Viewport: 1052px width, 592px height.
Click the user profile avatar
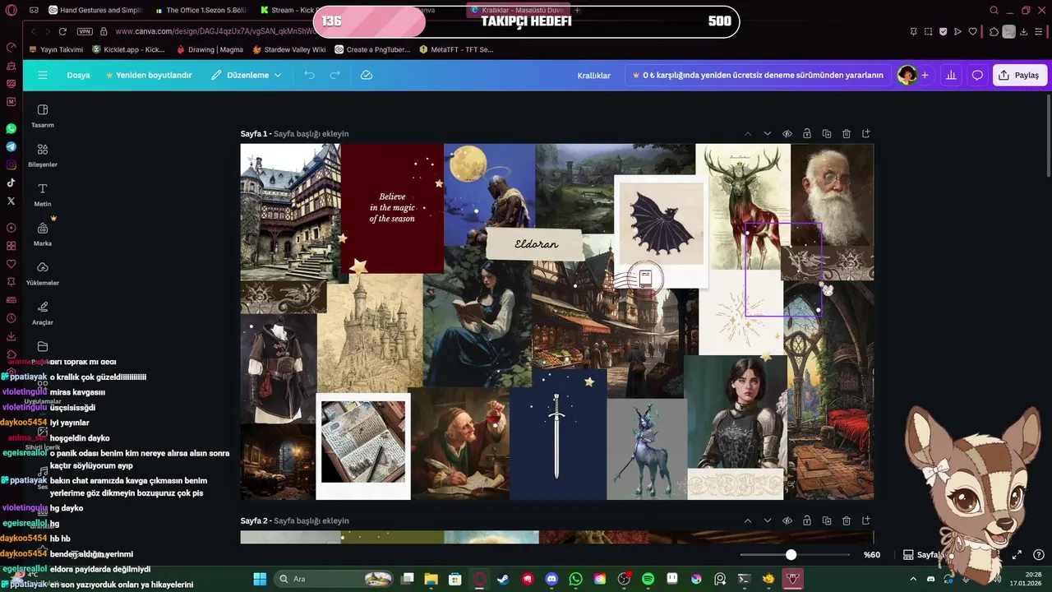click(x=907, y=75)
